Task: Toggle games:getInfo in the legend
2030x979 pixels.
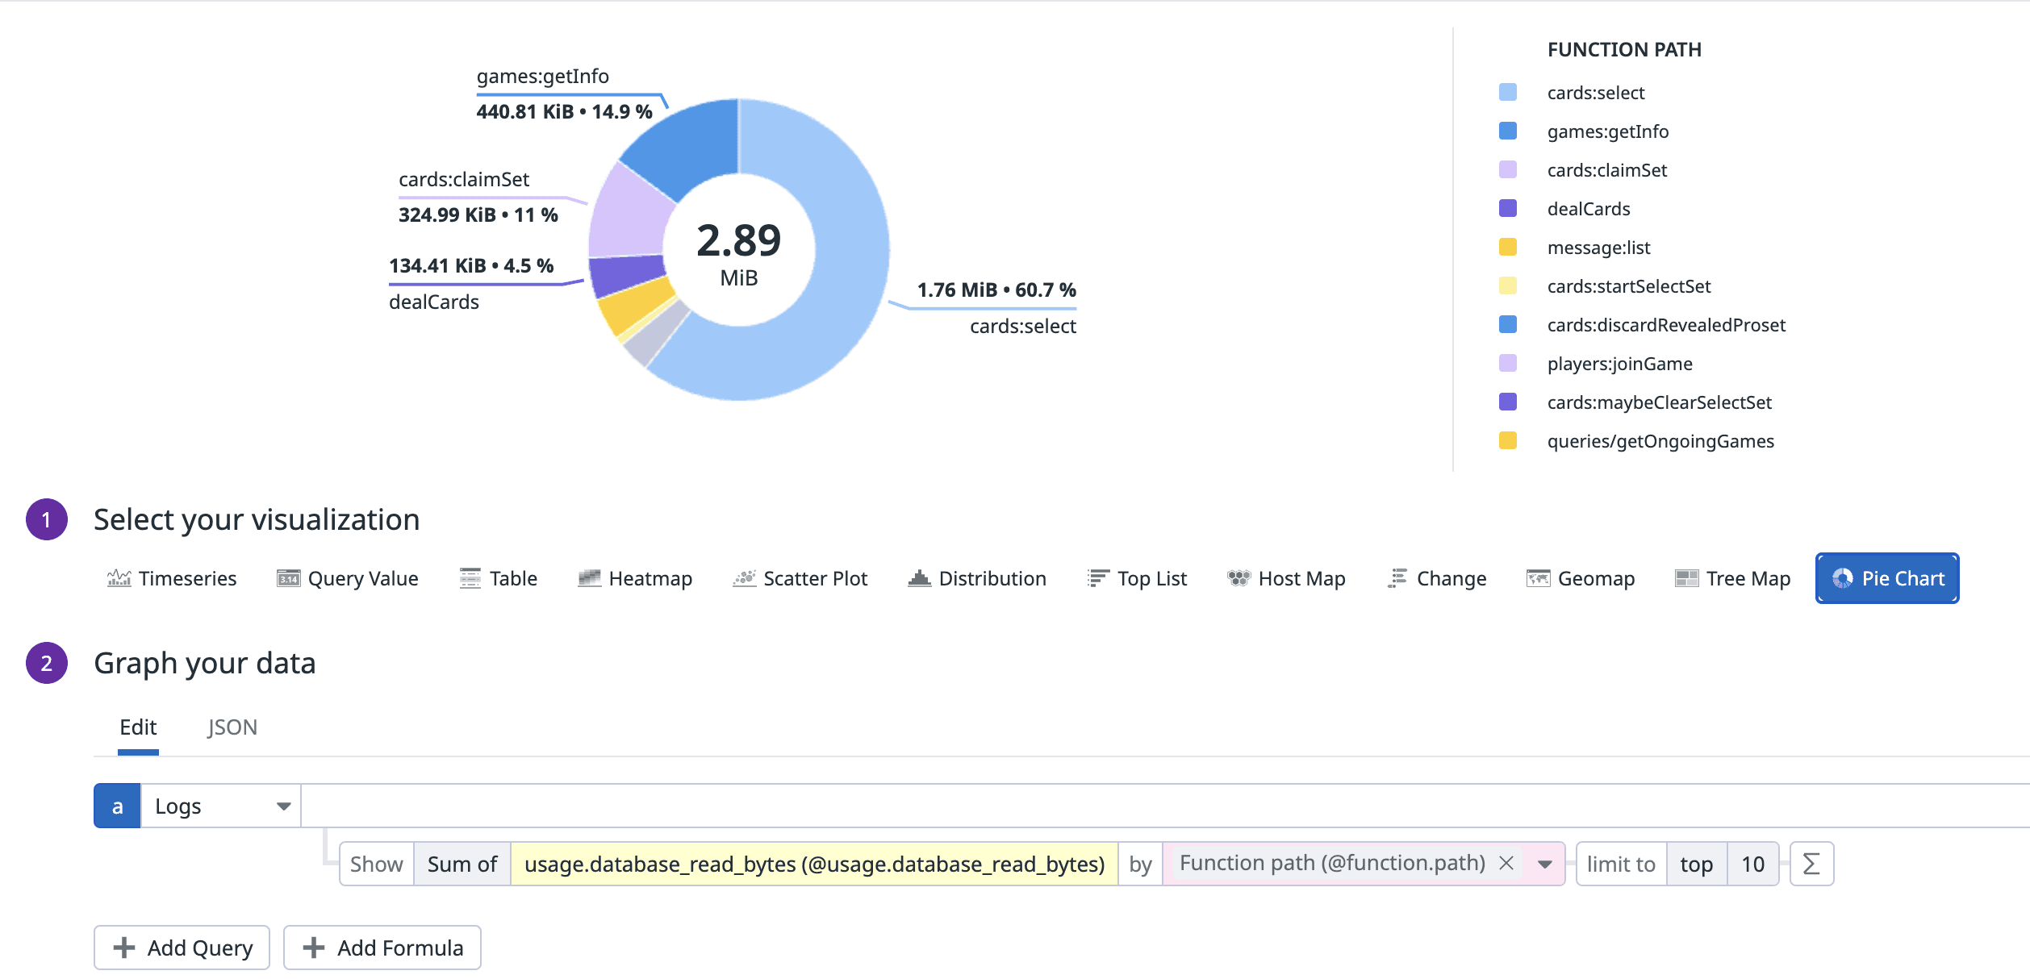Action: tap(1608, 131)
